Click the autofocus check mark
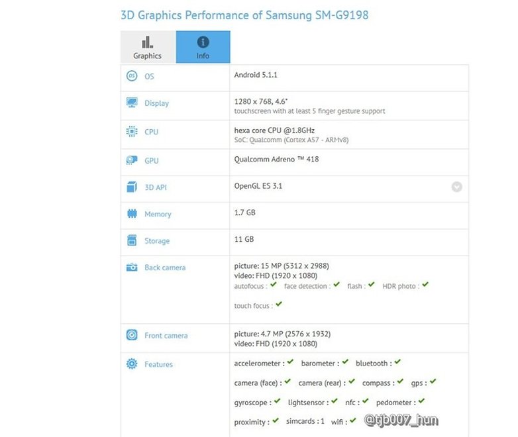518x437 pixels. tap(273, 285)
